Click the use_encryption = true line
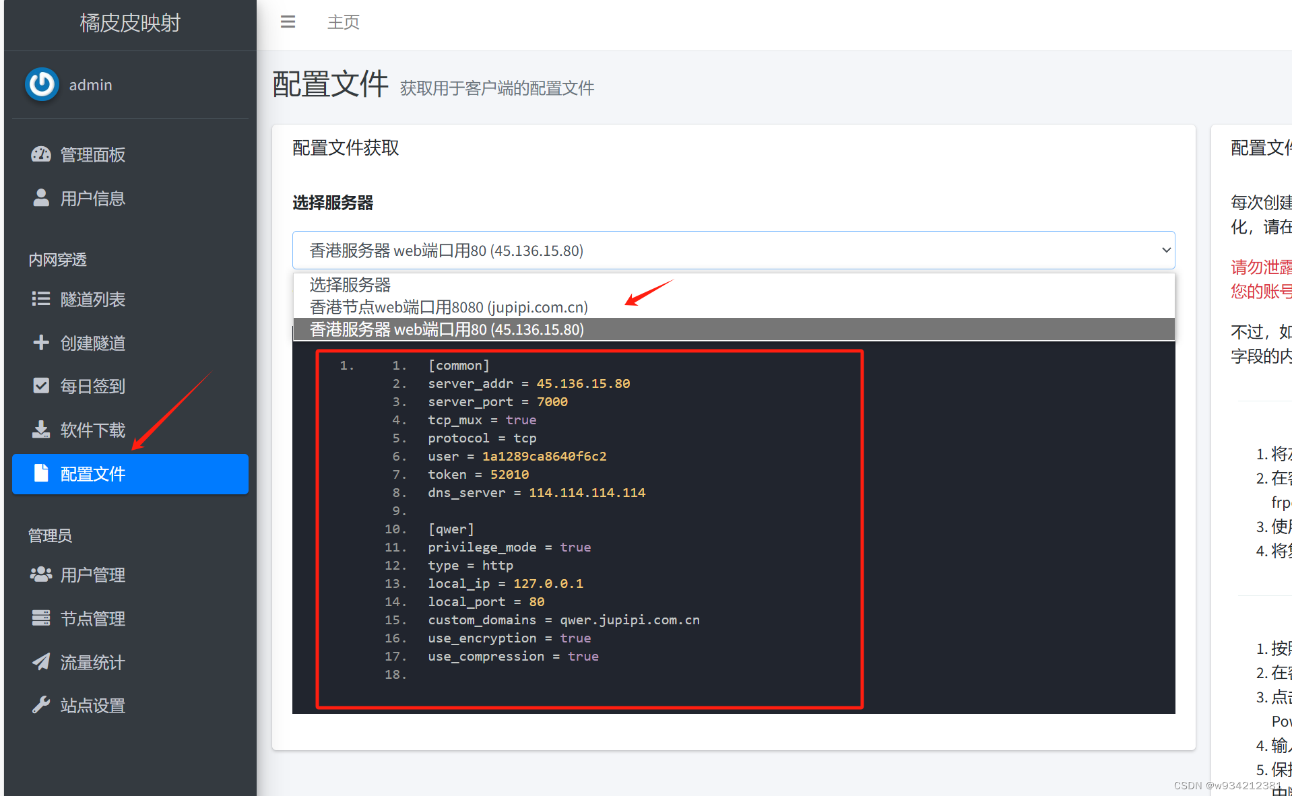 coord(509,638)
